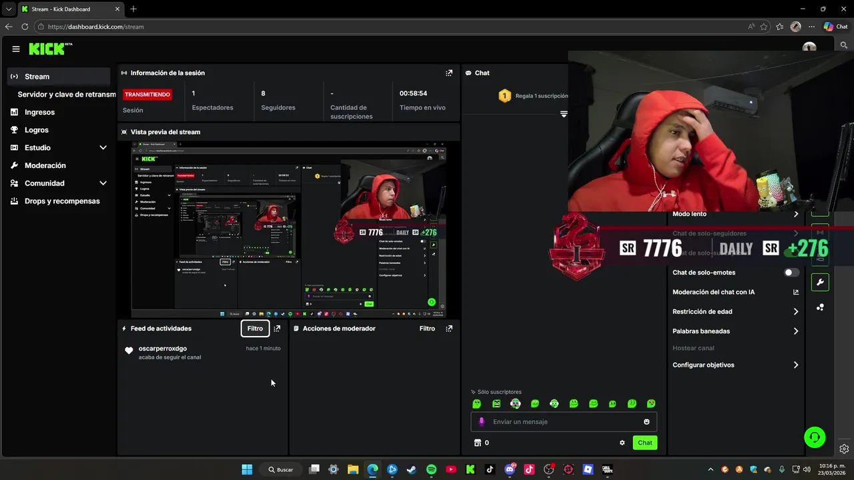The image size is (854, 480).
Task: Open the gear icon below the support button
Action: (844, 449)
